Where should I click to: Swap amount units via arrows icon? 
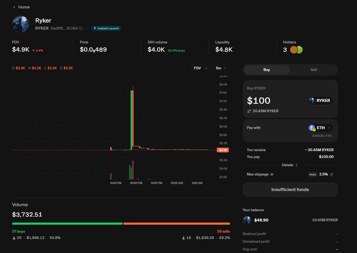tap(249, 111)
